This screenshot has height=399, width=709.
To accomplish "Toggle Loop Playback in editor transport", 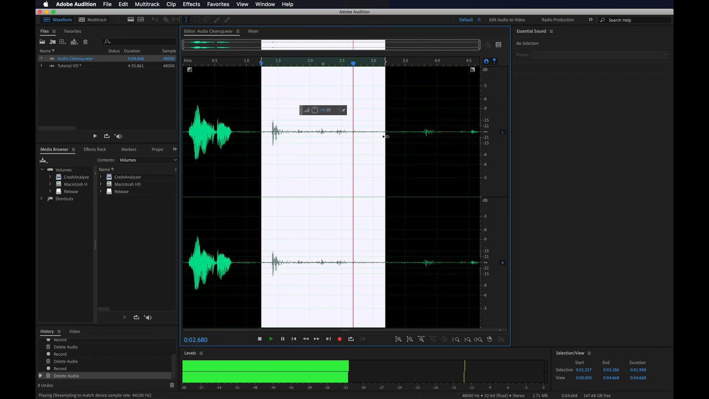I will coord(351,339).
